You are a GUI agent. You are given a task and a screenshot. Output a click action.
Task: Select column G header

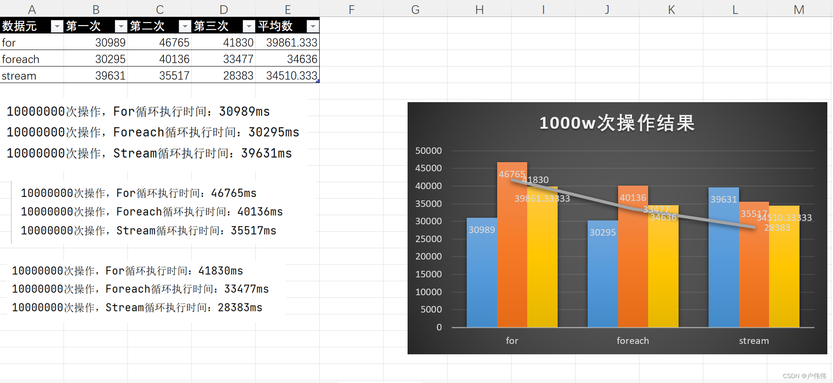(415, 10)
